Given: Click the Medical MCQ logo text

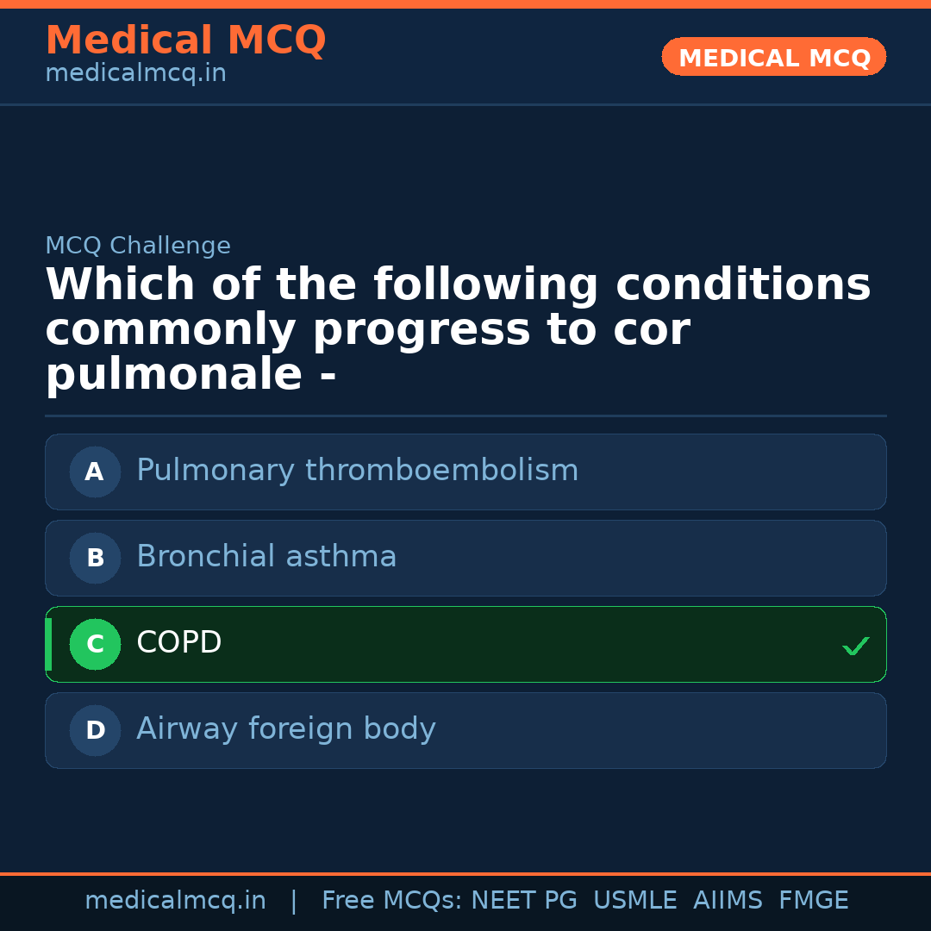Looking at the screenshot, I should click(x=185, y=40).
